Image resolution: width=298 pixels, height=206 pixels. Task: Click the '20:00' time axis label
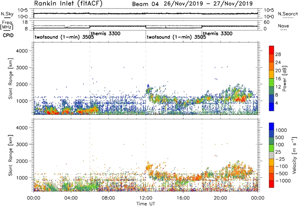(x=220, y=198)
